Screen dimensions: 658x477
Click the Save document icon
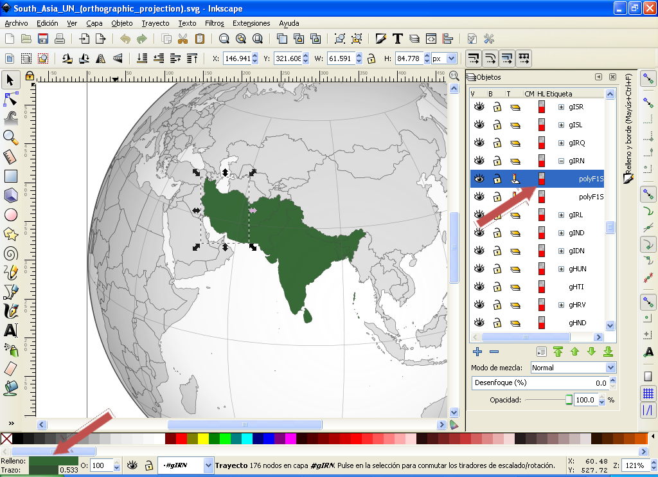pos(43,39)
